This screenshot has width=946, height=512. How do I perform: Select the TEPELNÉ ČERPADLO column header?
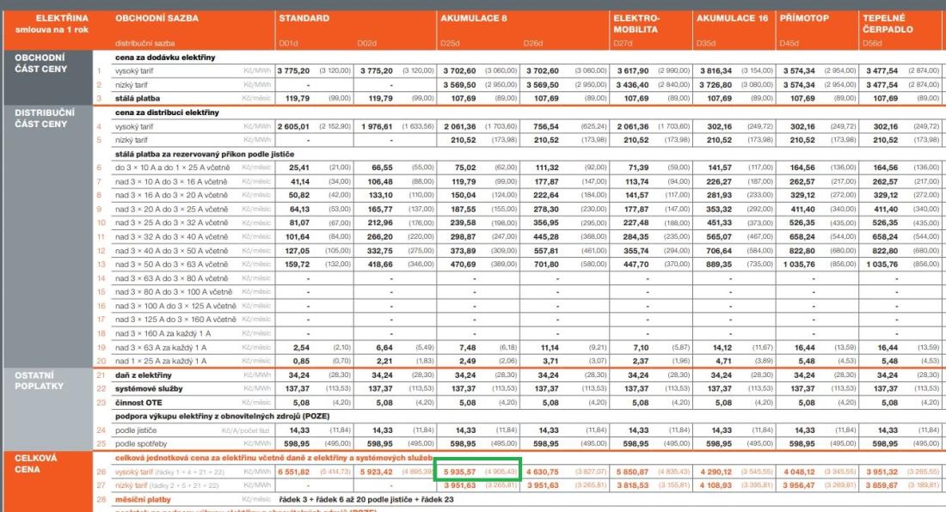(888, 23)
